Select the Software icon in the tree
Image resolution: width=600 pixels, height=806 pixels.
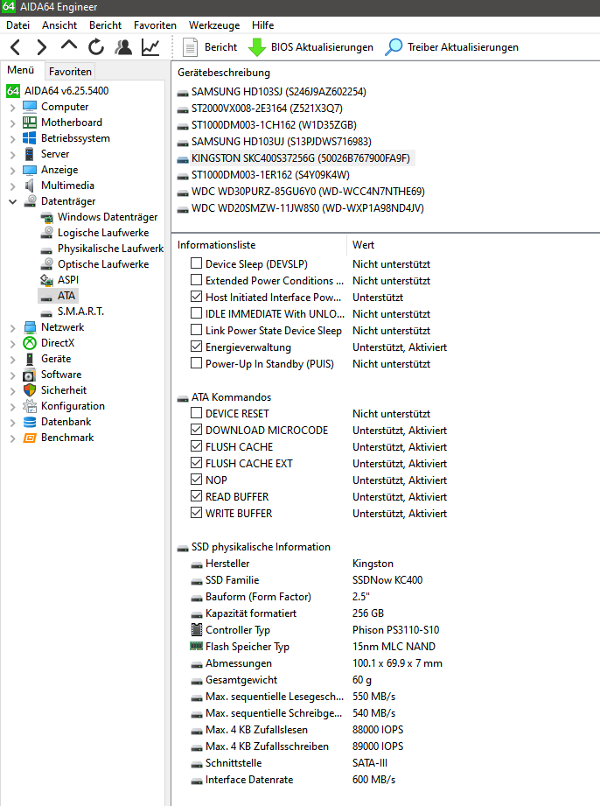click(30, 375)
